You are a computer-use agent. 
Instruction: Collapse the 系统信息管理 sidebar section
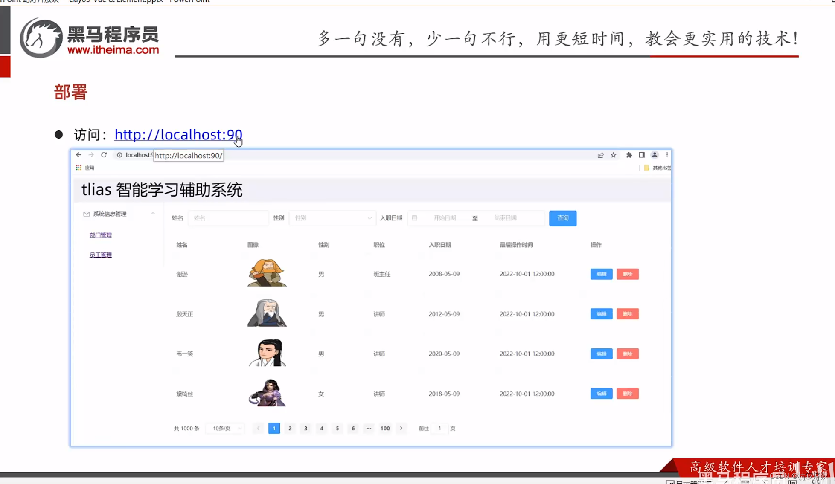[x=153, y=213]
